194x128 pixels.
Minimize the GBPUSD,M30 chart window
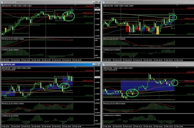click(x=94, y=2)
